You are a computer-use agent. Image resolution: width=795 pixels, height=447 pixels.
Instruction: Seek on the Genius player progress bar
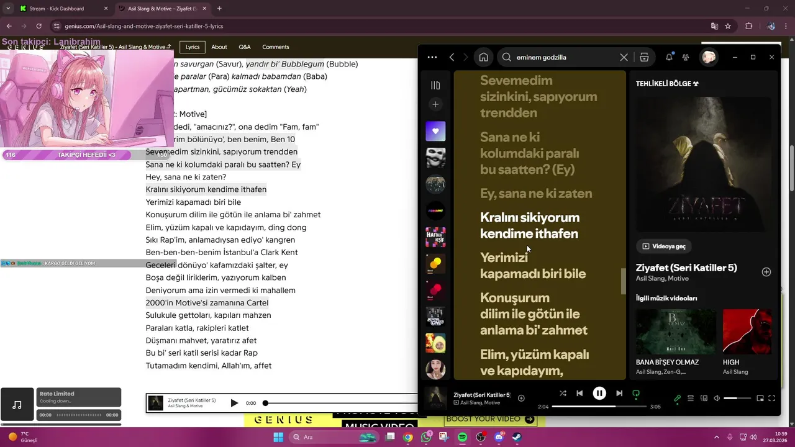coord(340,403)
